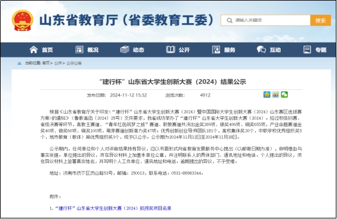This screenshot has height=219, width=337.
Task: Click the 概况 overview icon
Action: click(x=80, y=50)
